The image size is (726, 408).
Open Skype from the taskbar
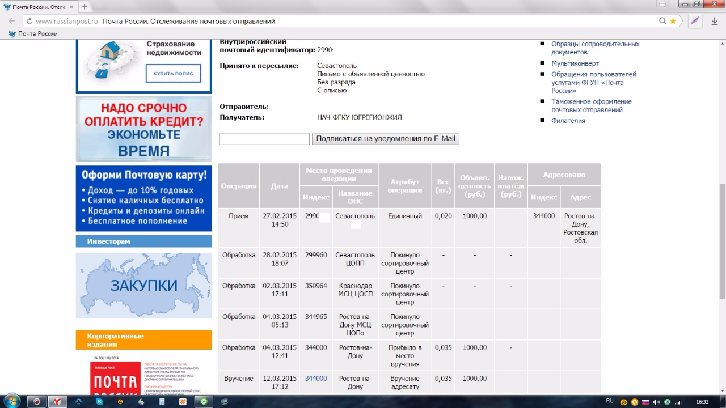(100, 401)
